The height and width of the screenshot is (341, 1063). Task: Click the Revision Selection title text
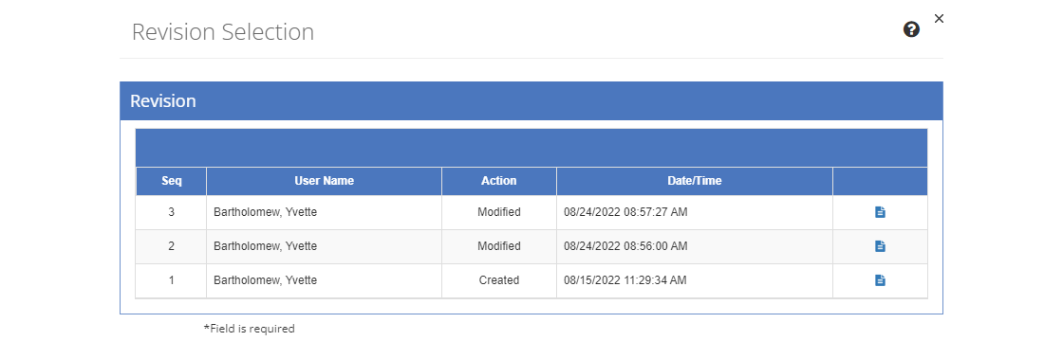pos(223,32)
